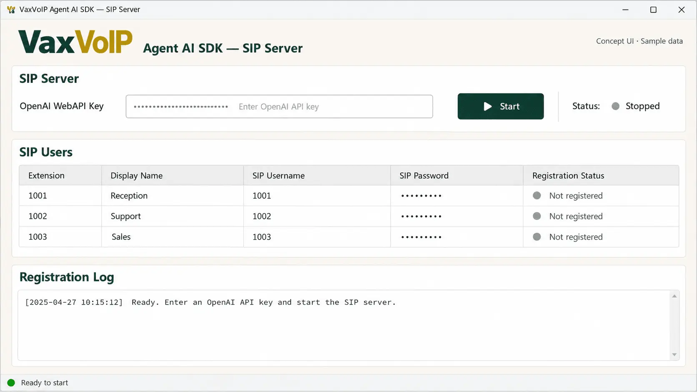Click SIP username 1001 cell
The image size is (697, 392).
(317, 196)
